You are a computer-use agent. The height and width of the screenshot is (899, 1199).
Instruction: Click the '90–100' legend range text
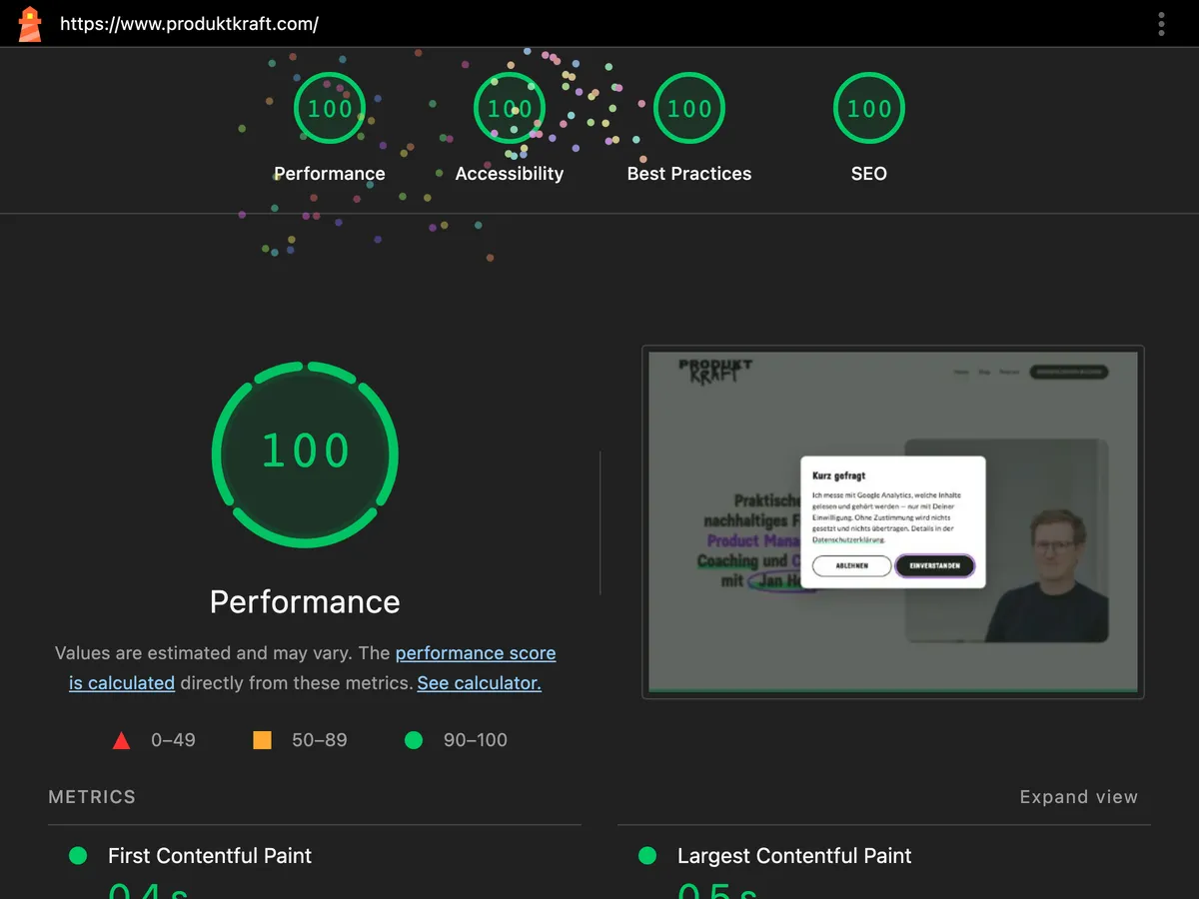tap(476, 740)
